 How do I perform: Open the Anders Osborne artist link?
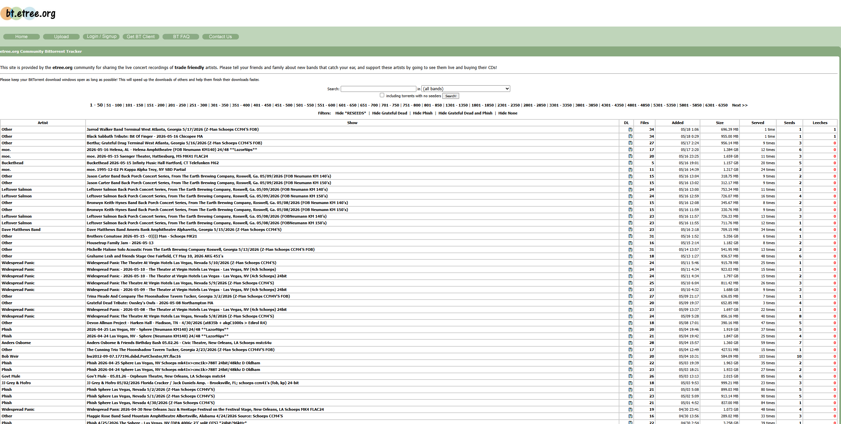[x=16, y=343]
